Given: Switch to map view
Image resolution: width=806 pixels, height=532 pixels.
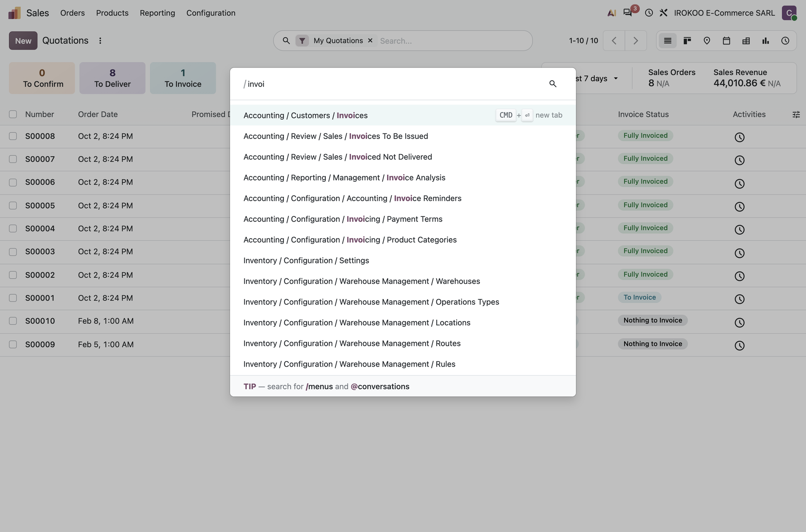Looking at the screenshot, I should pyautogui.click(x=707, y=41).
